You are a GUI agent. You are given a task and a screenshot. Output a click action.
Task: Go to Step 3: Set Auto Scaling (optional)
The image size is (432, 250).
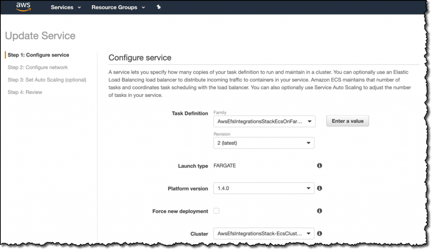[47, 80]
